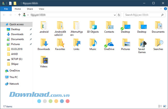Open the File menu
Image resolution: width=168 pixels, height=109 pixels.
(x=6, y=9)
